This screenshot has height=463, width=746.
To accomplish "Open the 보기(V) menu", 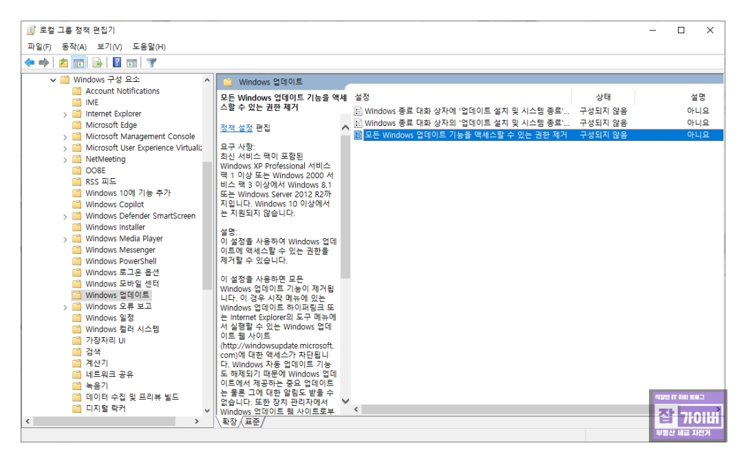I will click(109, 47).
